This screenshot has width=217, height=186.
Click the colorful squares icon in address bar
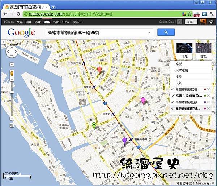click(x=184, y=14)
